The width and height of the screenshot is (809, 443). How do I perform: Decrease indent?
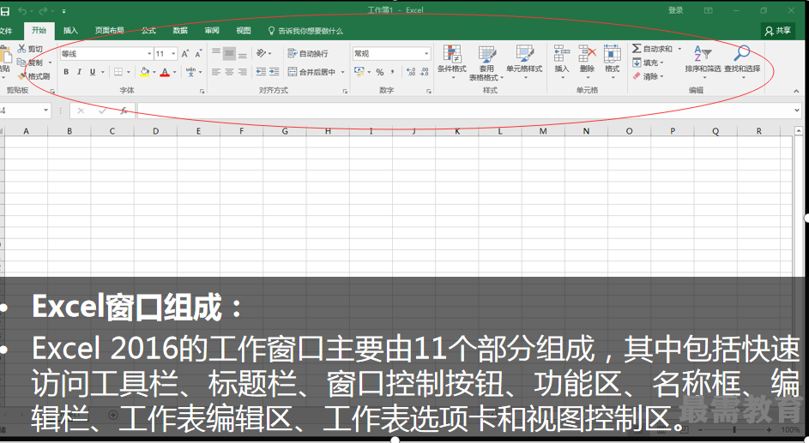(x=261, y=72)
